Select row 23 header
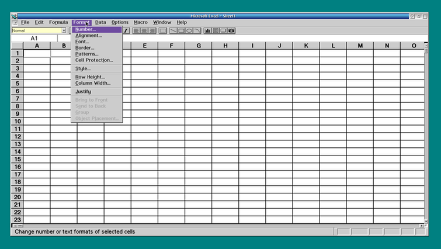This screenshot has height=249, width=441. coord(17,220)
